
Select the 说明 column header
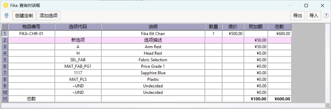point(153,27)
